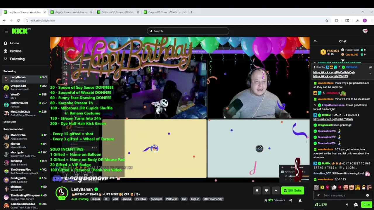The height and width of the screenshot is (210, 374).
Task: Click the 371 Viewers count
Action: (275, 200)
